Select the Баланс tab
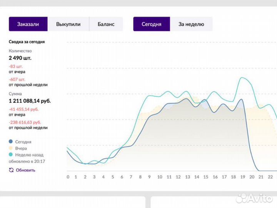 tap(106, 24)
